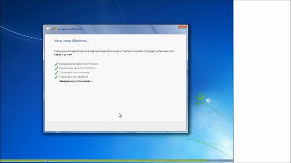
Task: Click the text Установка компонентов
Action: [74, 72]
